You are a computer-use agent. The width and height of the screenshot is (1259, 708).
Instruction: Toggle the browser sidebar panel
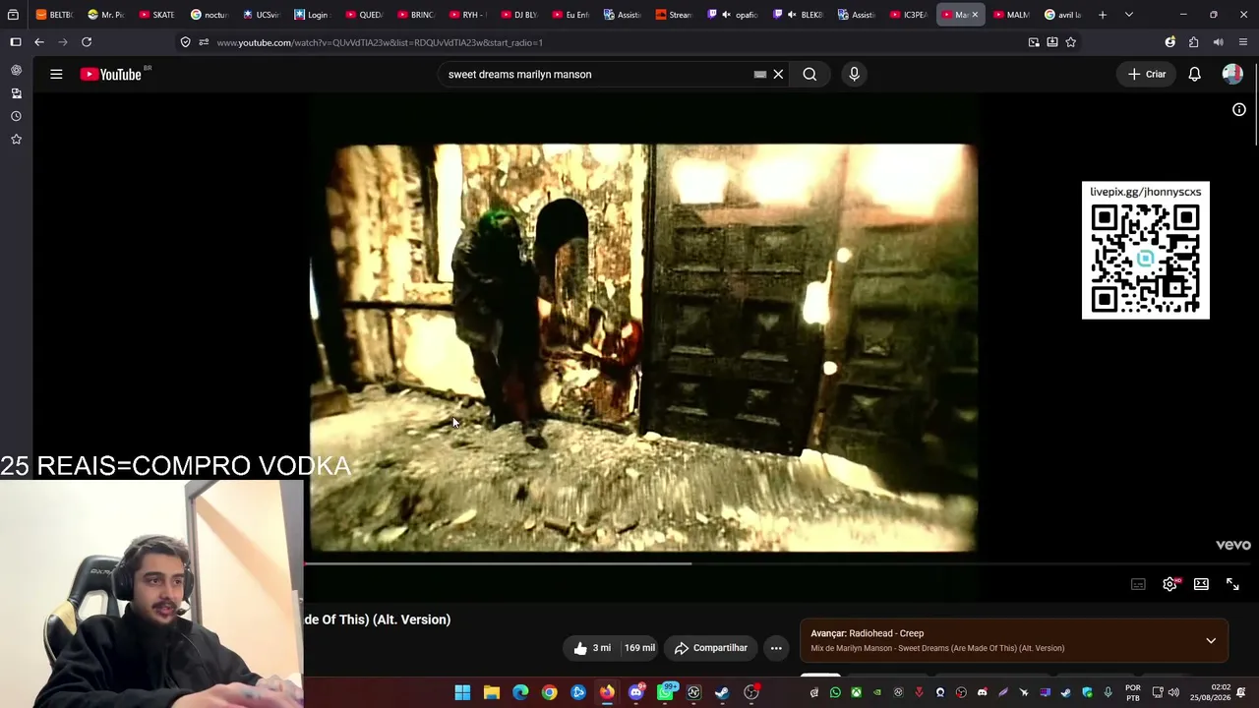coord(15,42)
